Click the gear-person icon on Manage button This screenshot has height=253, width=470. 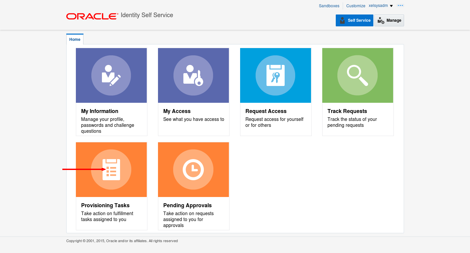pos(381,20)
